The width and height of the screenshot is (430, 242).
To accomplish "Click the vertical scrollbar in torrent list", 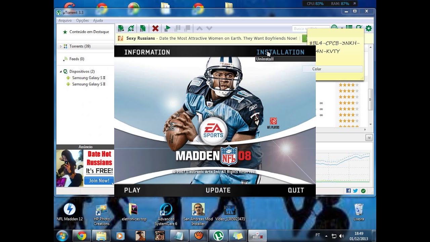I will pyautogui.click(x=371, y=99).
